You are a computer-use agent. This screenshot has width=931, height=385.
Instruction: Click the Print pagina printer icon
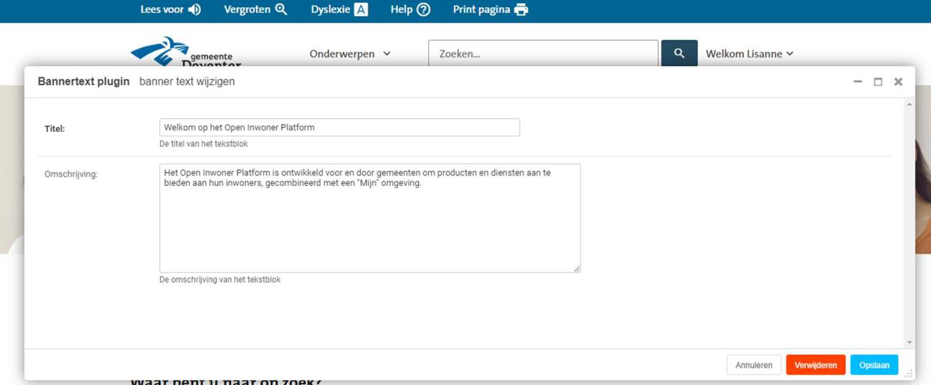(x=521, y=10)
